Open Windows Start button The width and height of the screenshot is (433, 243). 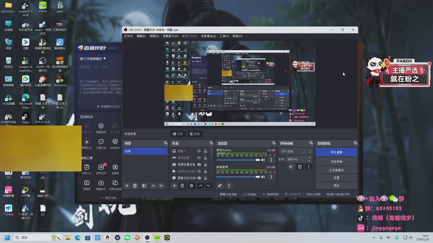(x=8, y=238)
